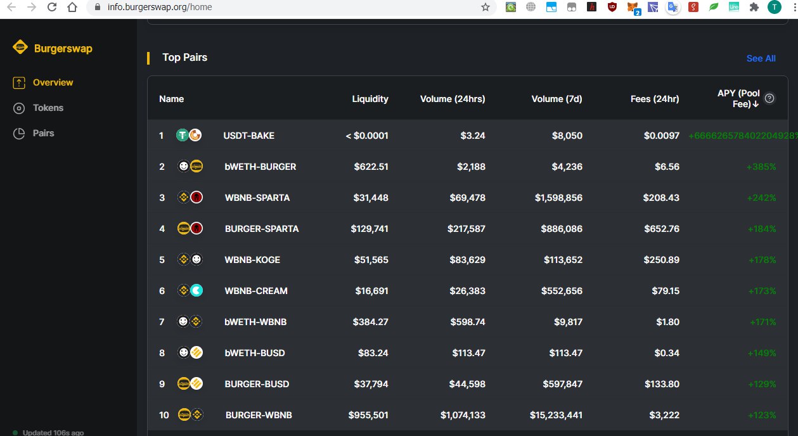
Task: Click the $15,233,441 7d volume value
Action: 556,415
